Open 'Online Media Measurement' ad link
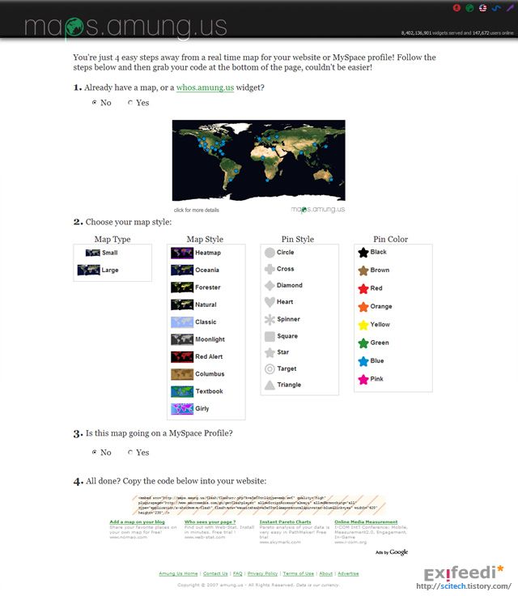Image resolution: width=518 pixels, height=596 pixels. pyautogui.click(x=366, y=521)
